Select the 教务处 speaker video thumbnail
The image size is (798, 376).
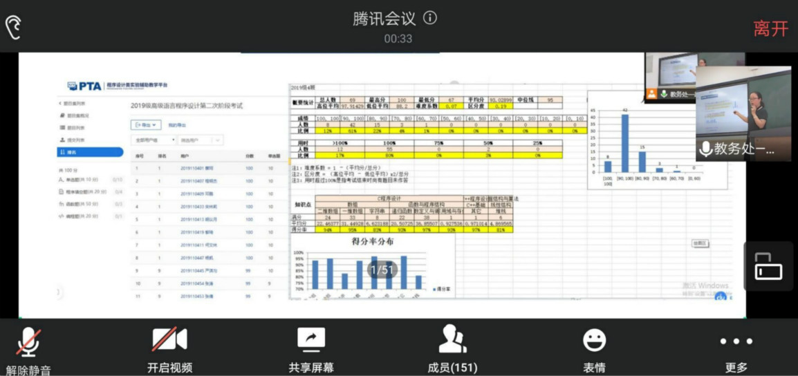click(743, 114)
